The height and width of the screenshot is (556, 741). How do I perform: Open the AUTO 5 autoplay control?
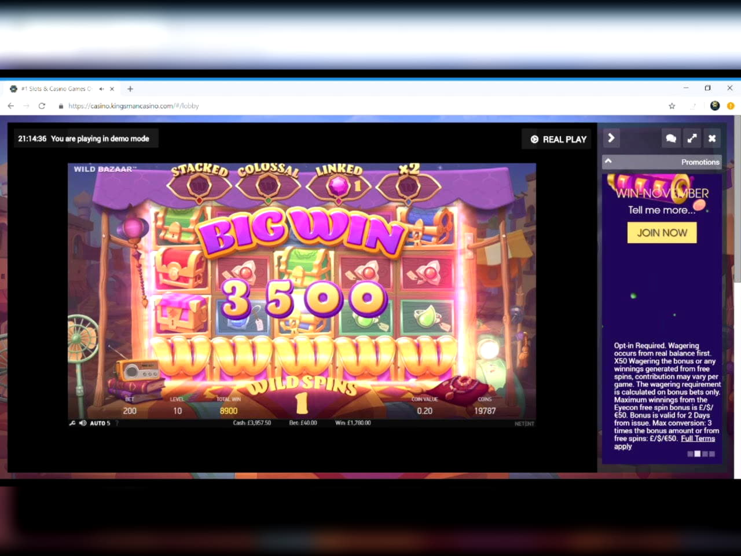point(100,423)
